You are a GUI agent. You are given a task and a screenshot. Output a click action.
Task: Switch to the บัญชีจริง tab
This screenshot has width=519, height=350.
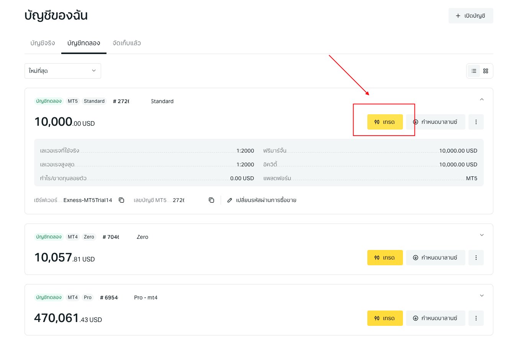(43, 43)
